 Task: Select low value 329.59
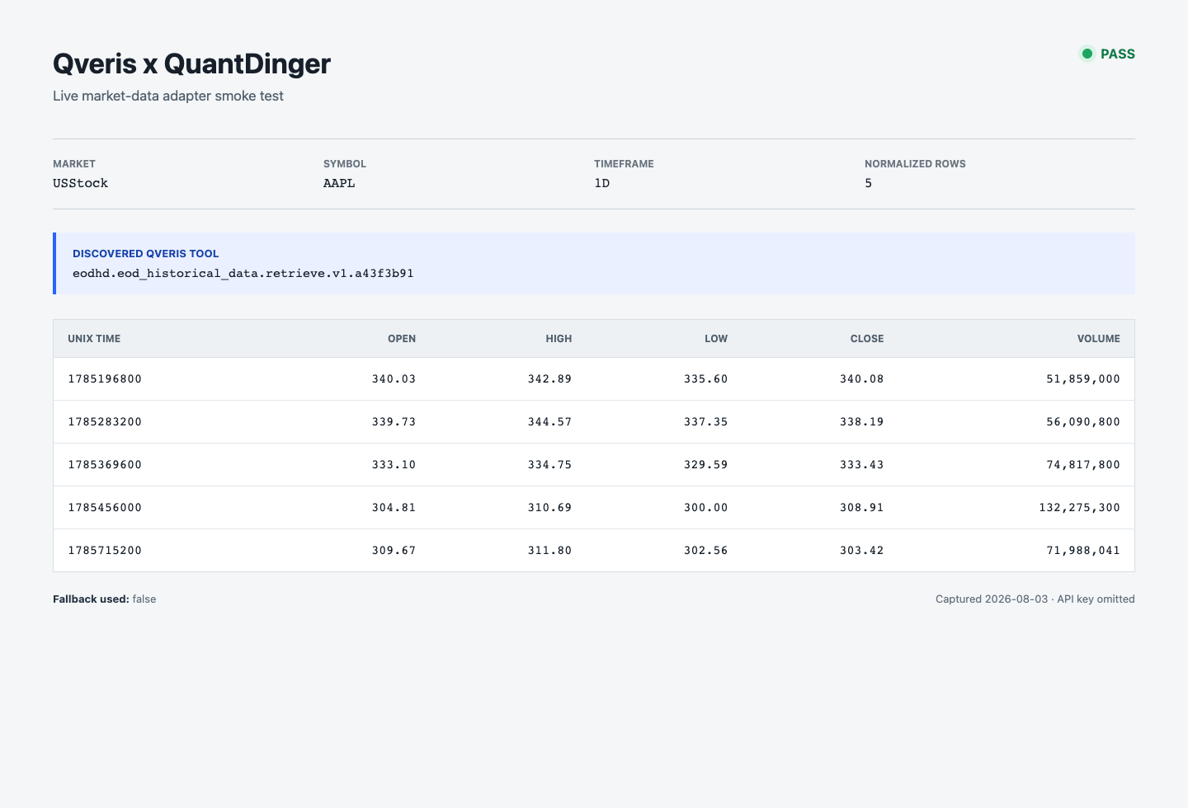[x=705, y=465]
